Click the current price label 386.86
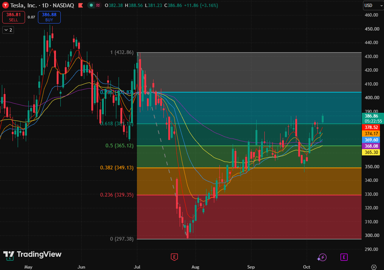384x270 pixels. point(371,116)
